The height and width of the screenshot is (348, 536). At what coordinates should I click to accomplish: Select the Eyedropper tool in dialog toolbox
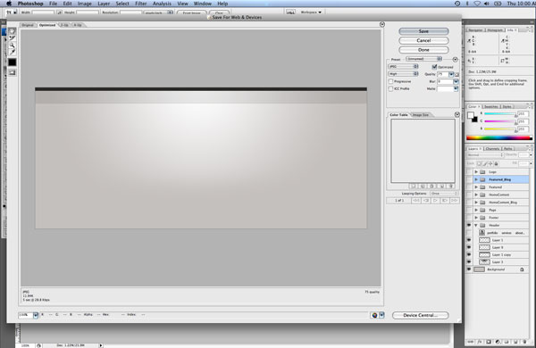[12, 52]
